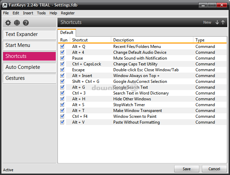Select 'Google Search Text' row

coord(142,87)
